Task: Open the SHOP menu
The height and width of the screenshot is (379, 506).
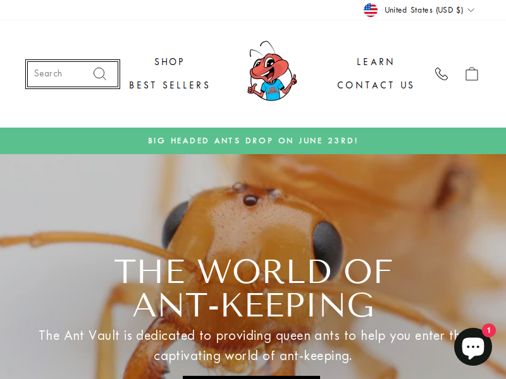Action: point(170,61)
